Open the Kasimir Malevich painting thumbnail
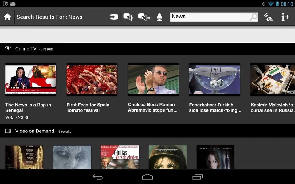This screenshot has height=184, width=295. (x=273, y=79)
